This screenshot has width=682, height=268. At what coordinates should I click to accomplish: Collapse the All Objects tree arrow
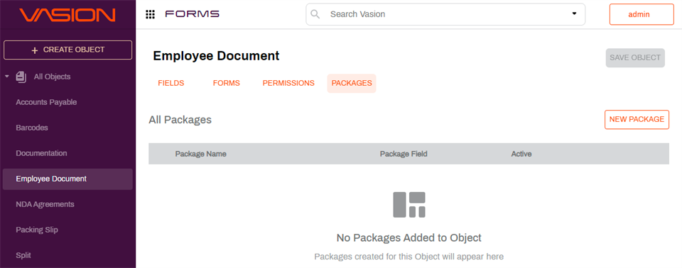pyautogui.click(x=7, y=77)
